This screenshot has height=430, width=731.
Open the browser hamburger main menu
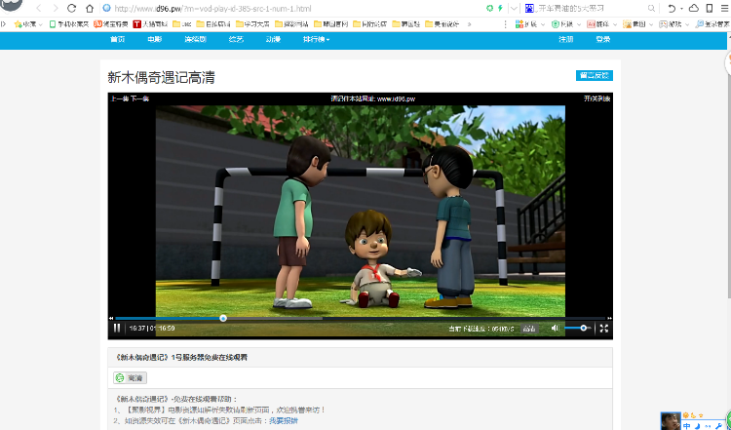click(x=724, y=8)
